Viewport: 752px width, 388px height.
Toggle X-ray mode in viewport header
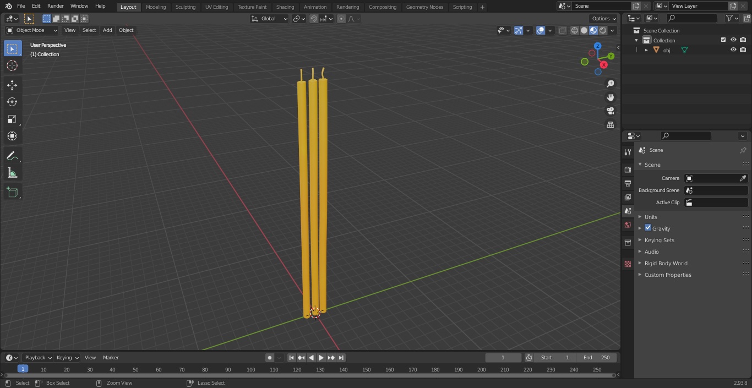tap(562, 30)
